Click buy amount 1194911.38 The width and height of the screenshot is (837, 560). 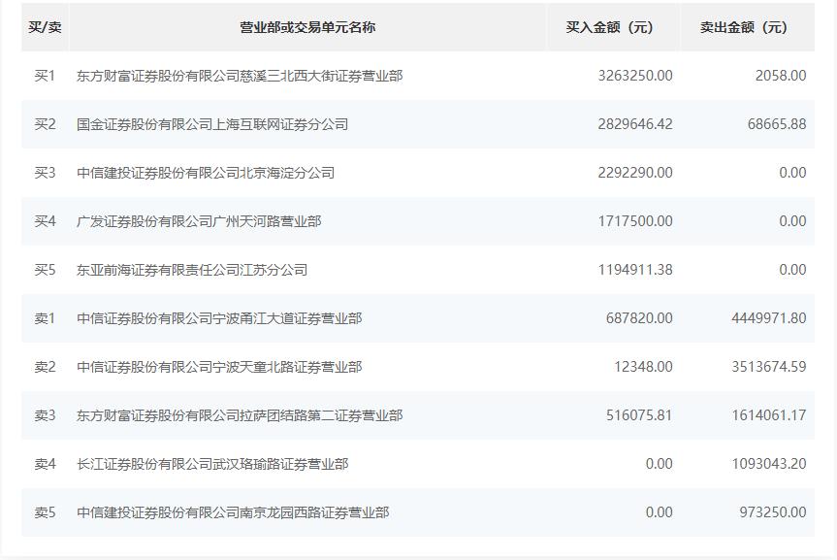coord(635,270)
